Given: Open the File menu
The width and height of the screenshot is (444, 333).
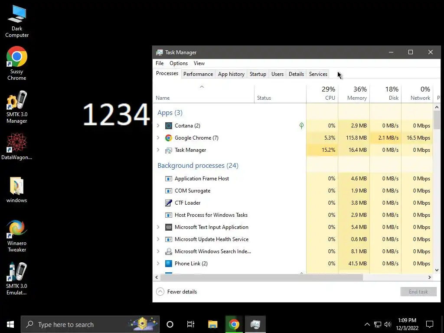Looking at the screenshot, I should pyautogui.click(x=160, y=63).
